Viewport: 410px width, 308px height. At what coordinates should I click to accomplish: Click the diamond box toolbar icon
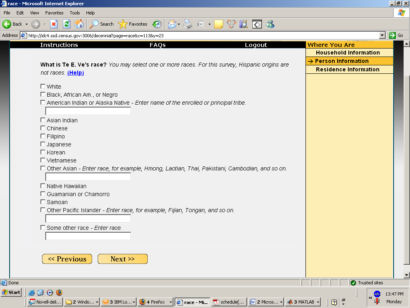point(257,24)
